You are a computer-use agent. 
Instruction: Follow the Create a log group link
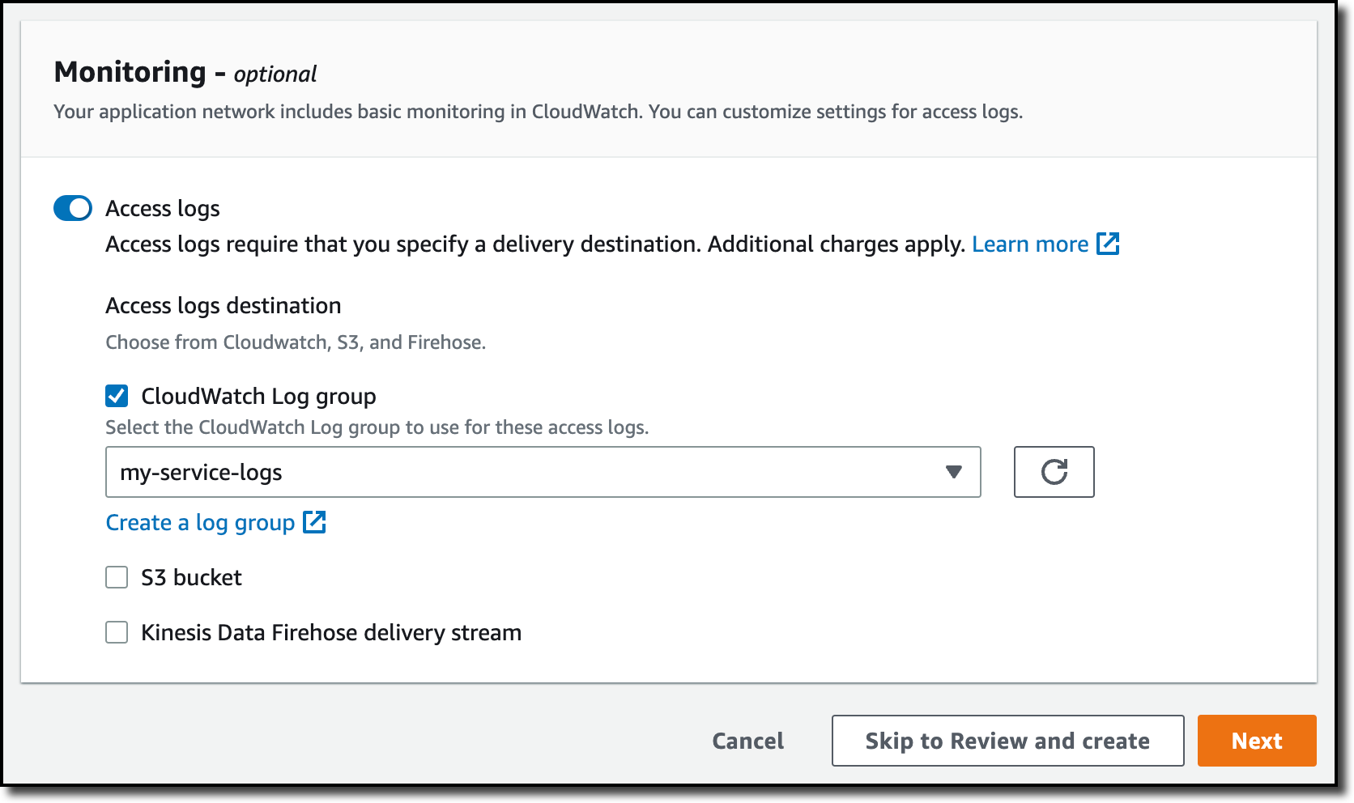200,523
